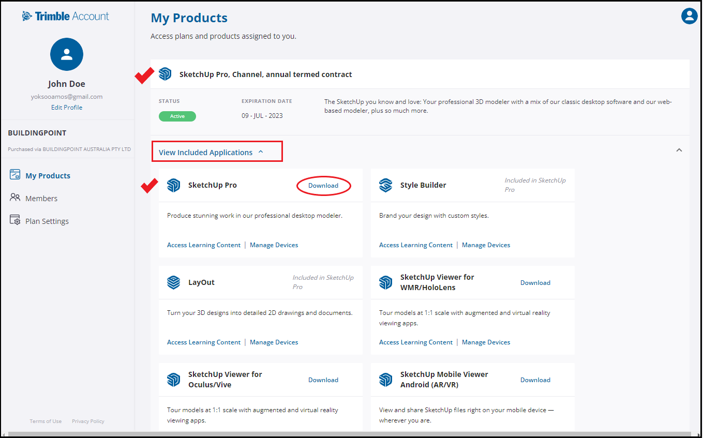703x438 pixels.
Task: Collapse the plan panel with right chevron
Action: coord(679,150)
